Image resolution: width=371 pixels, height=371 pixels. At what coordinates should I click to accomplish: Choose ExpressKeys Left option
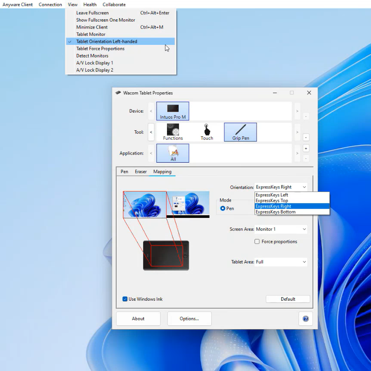(292, 195)
